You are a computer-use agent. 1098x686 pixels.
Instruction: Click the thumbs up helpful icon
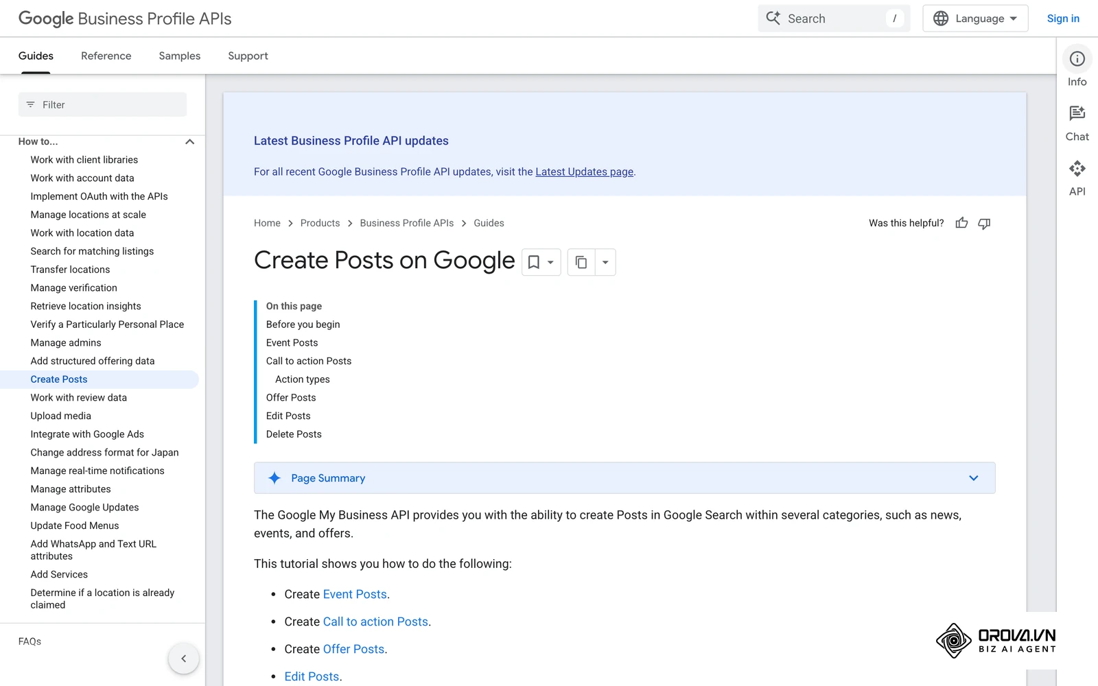click(961, 223)
